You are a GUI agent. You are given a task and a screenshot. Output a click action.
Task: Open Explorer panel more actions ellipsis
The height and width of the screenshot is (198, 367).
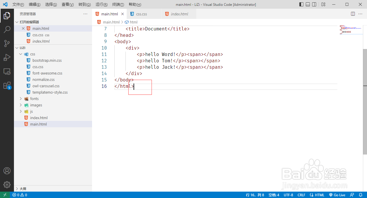click(85, 14)
